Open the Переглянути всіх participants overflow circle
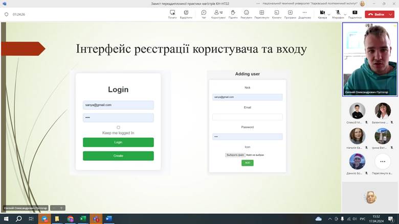 pyautogui.click(x=382, y=162)
